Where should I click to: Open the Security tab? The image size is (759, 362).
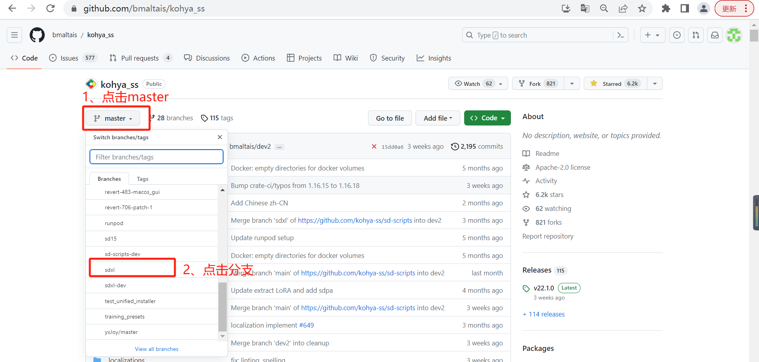(x=387, y=58)
